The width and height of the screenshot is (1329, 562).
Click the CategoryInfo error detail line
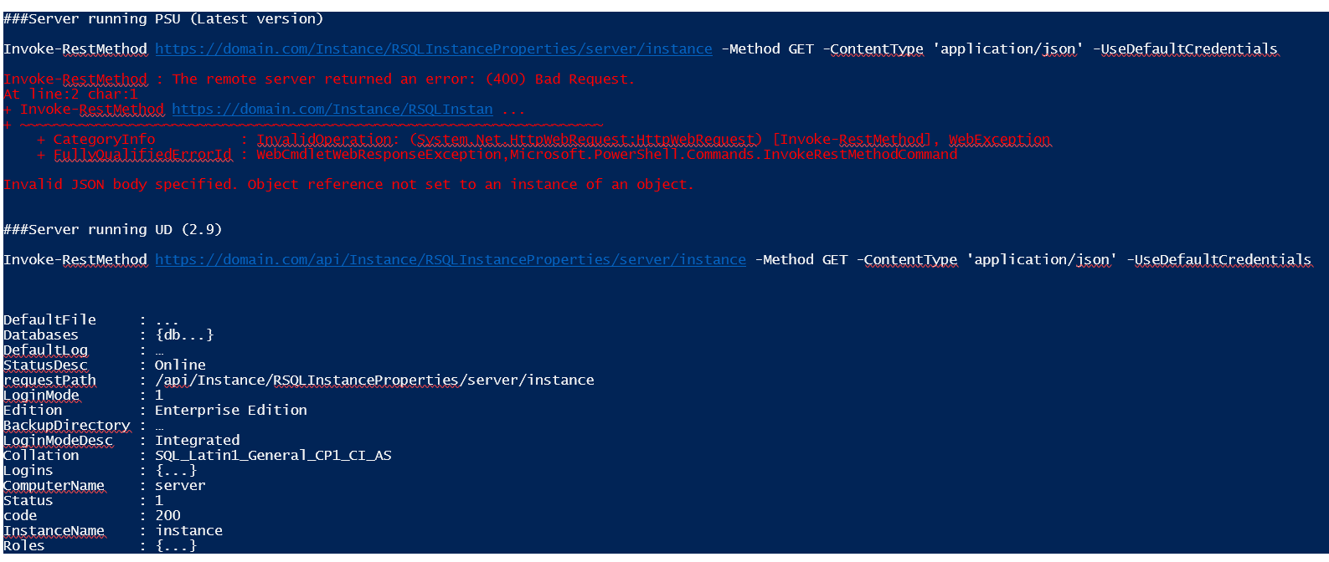pyautogui.click(x=544, y=139)
